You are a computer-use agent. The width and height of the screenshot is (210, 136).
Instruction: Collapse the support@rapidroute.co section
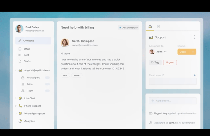[x=16, y=70]
